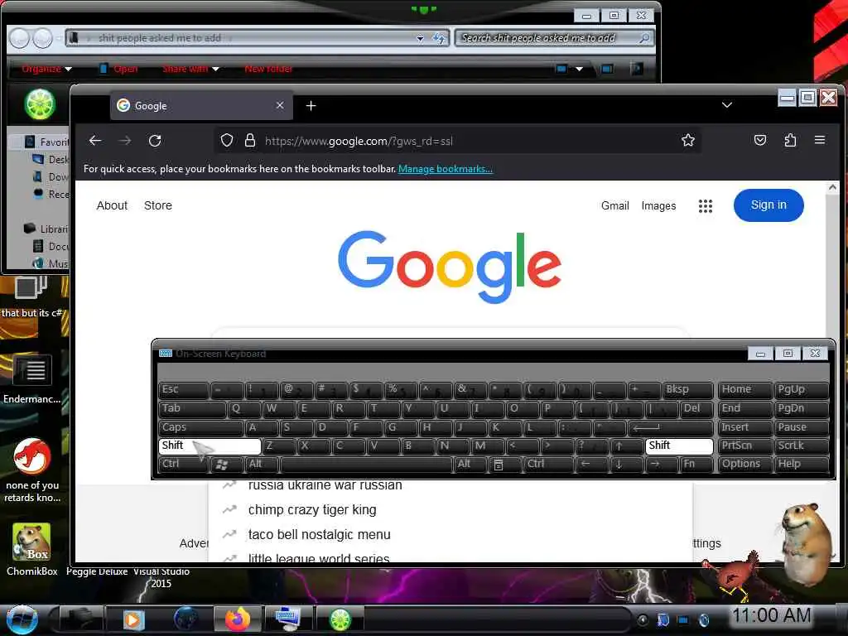
Task: Toggle left Shift key on On-Screen Keyboard
Action: [x=210, y=446]
